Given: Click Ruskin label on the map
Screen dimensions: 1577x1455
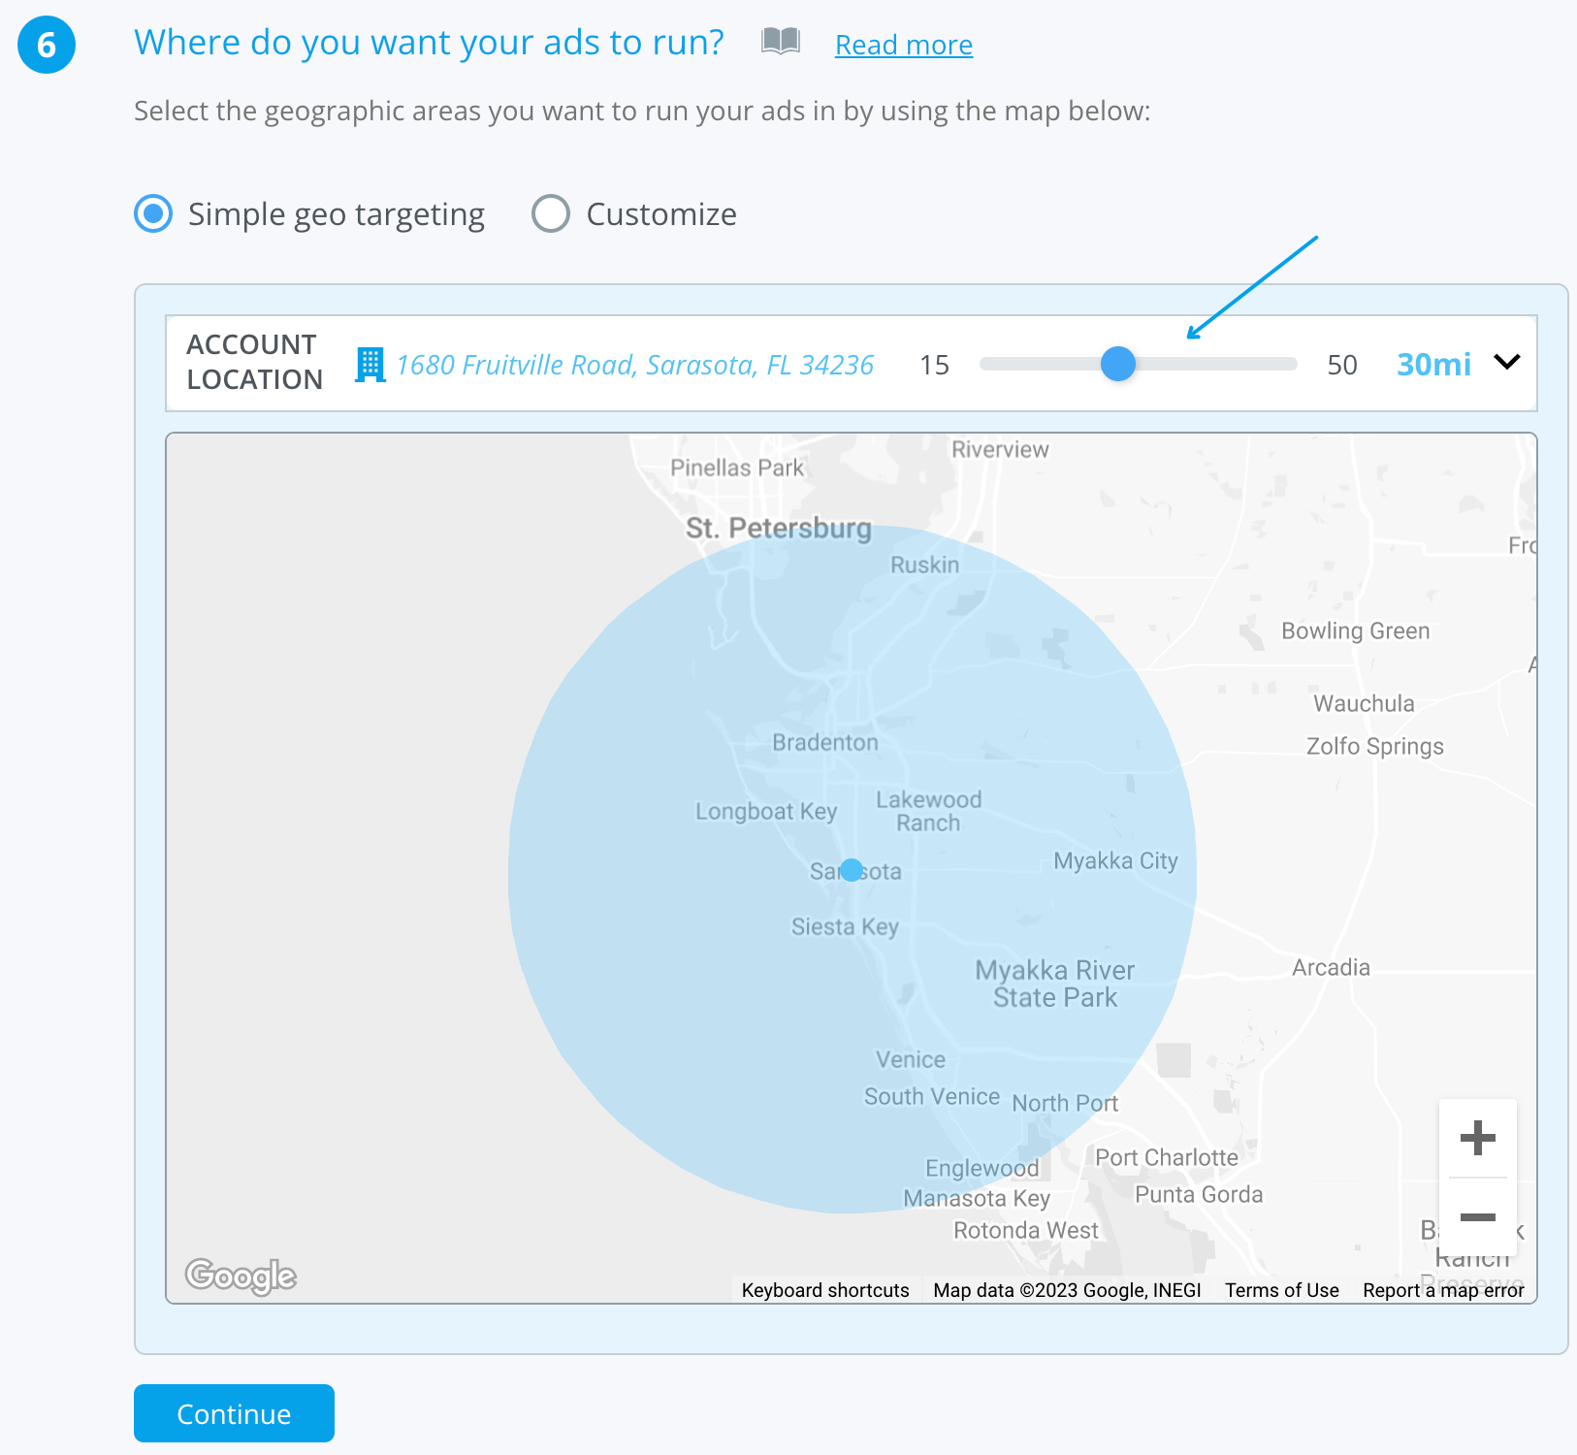Looking at the screenshot, I should 924,565.
